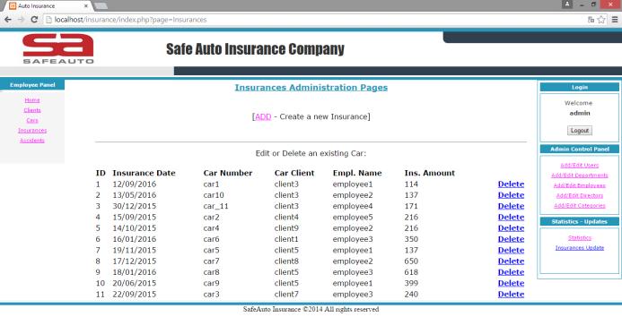Click the Car Client column header
The height and width of the screenshot is (334, 622).
(294, 173)
